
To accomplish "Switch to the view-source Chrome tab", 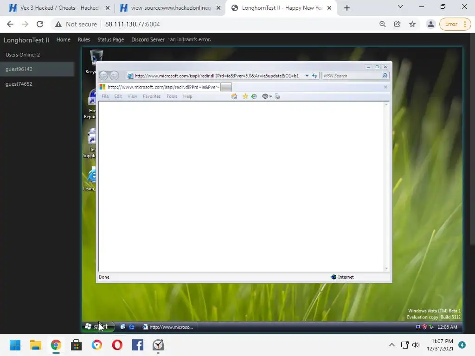I will pos(170,8).
